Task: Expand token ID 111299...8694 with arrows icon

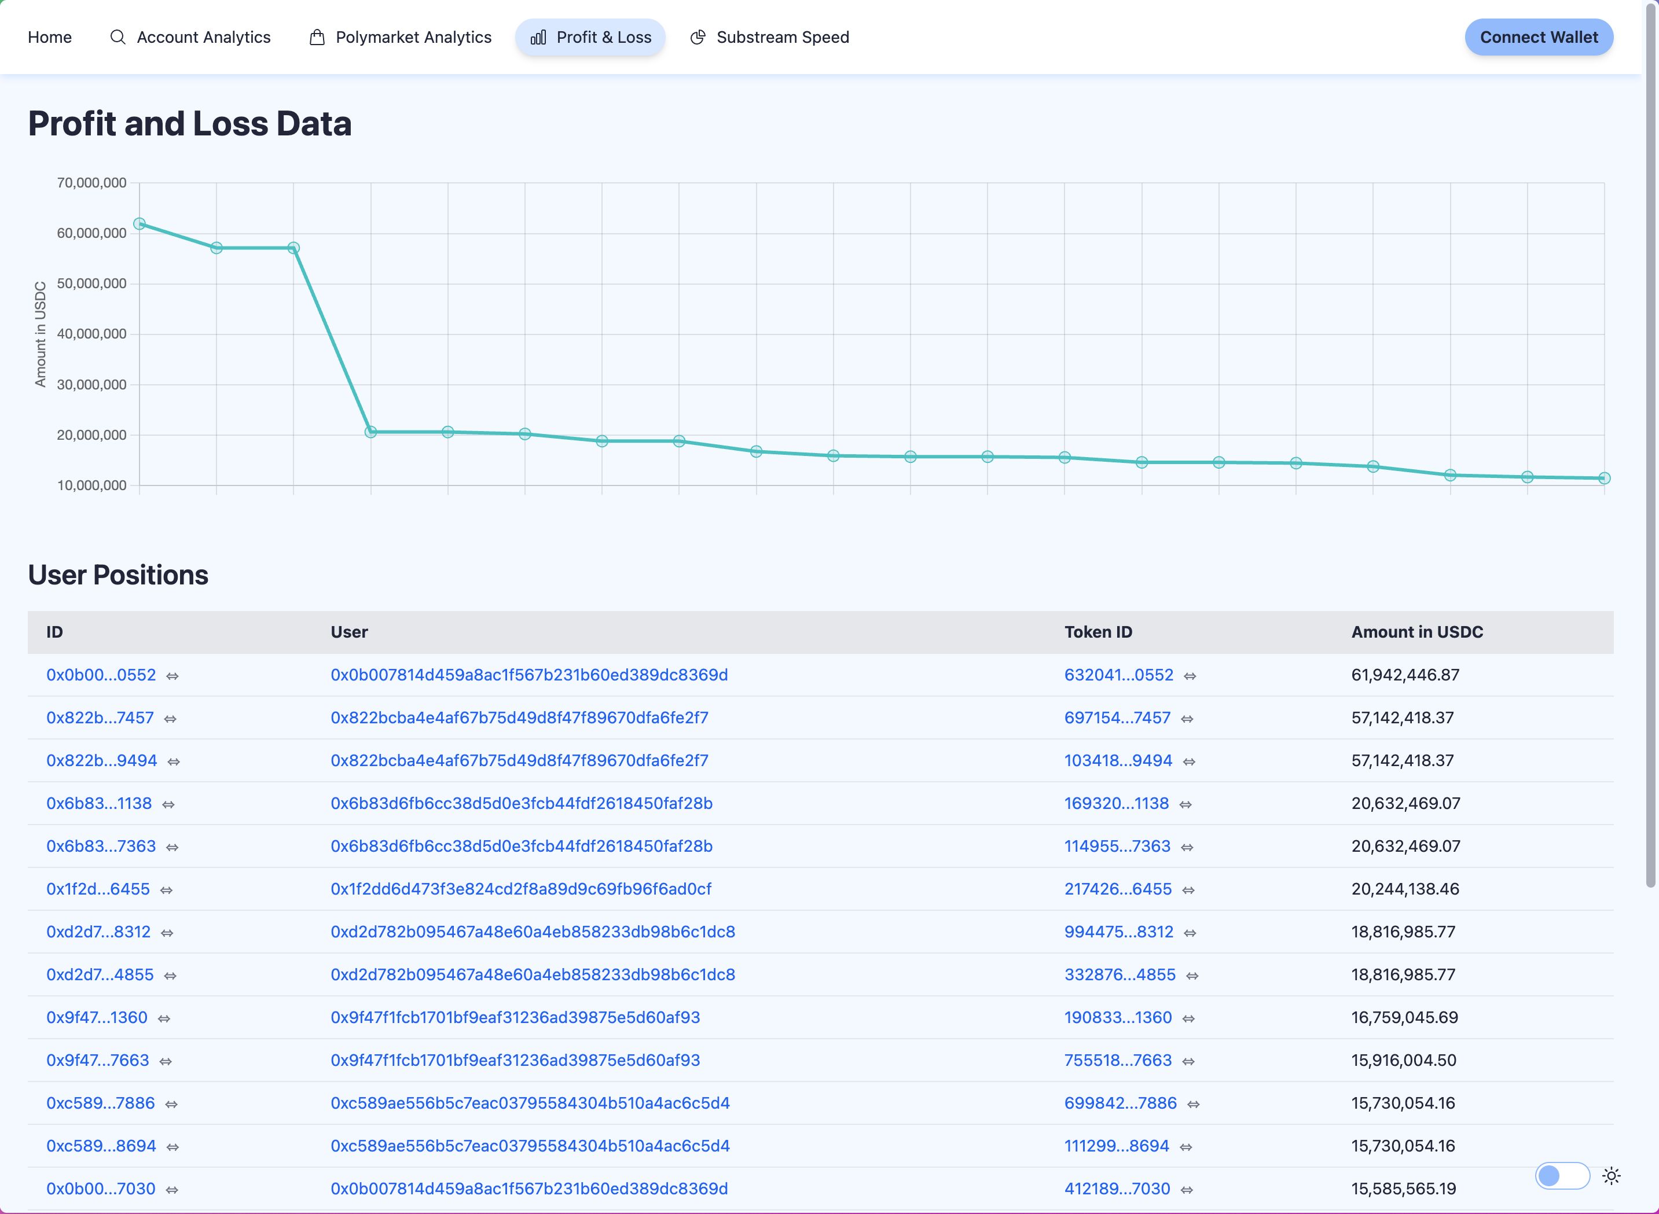Action: (x=1185, y=1146)
